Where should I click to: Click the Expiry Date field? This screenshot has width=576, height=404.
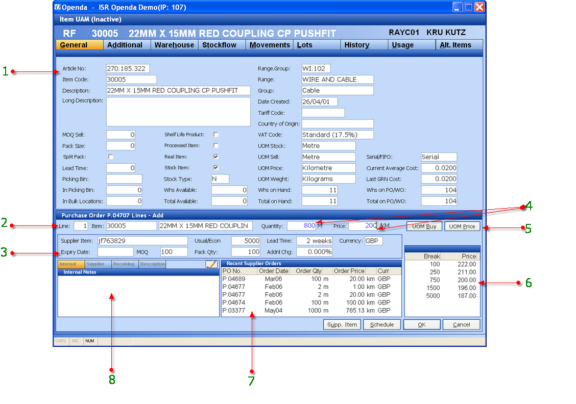pos(115,252)
